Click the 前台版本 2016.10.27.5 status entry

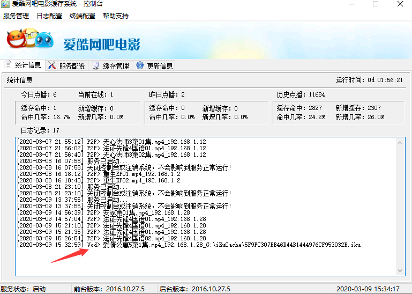(x=109, y=289)
